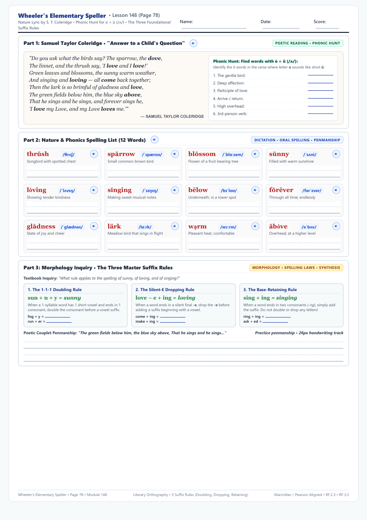Click the 'Morphology • Spelling Laws • Synthesis' badge
This screenshot has height=520, width=367.
click(296, 268)
